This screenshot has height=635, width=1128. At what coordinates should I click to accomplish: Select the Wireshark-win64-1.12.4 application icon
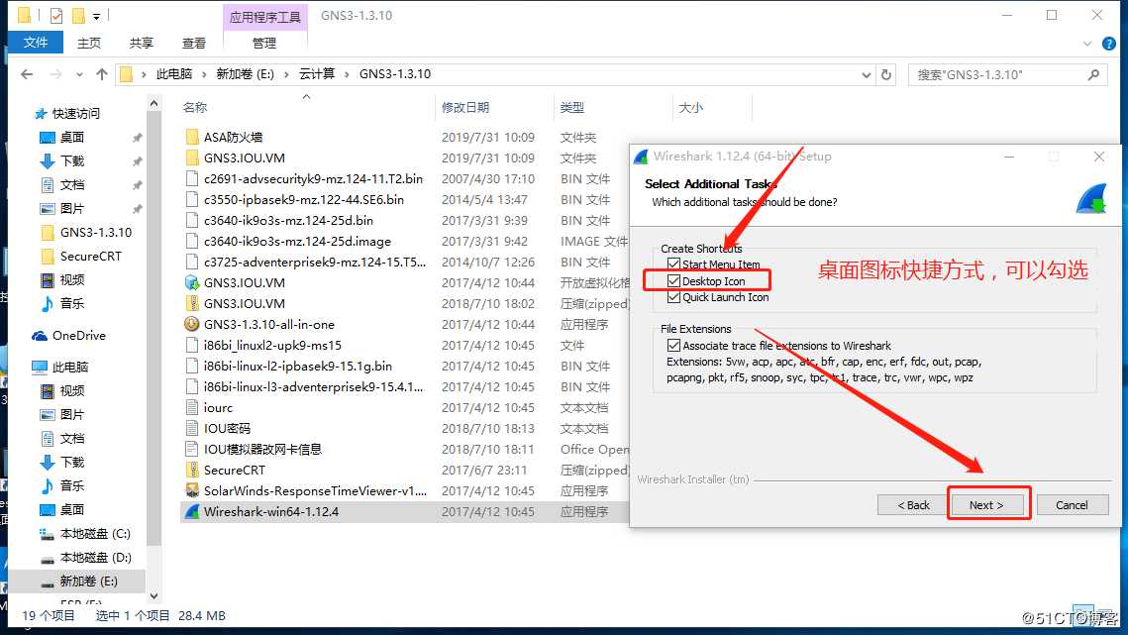192,512
